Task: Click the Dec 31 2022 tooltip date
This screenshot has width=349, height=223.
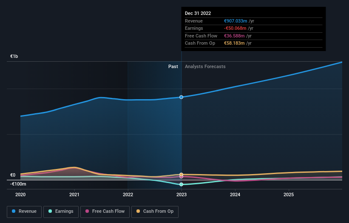Action: point(198,13)
